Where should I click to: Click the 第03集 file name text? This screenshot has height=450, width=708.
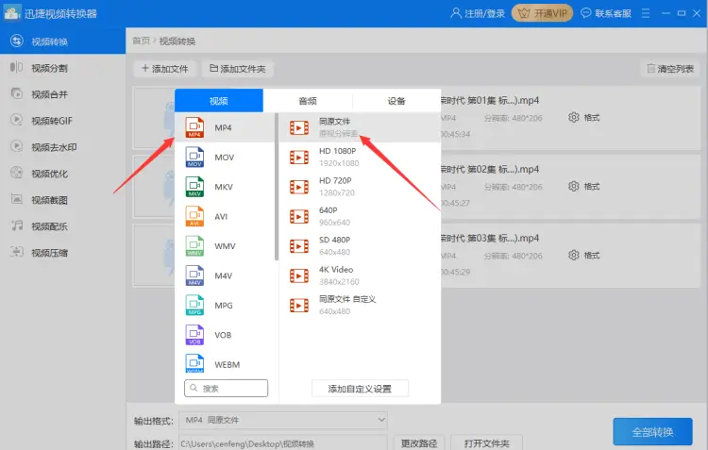[x=490, y=239]
